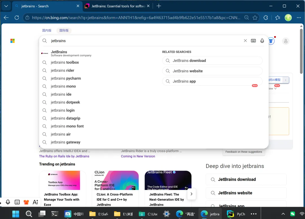The image size is (305, 219).
Task: Open the Windows Start menu
Action: [16, 214]
